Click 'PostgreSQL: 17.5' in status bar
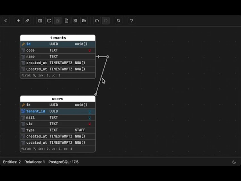The width and height of the screenshot is (241, 181). pos(64,162)
